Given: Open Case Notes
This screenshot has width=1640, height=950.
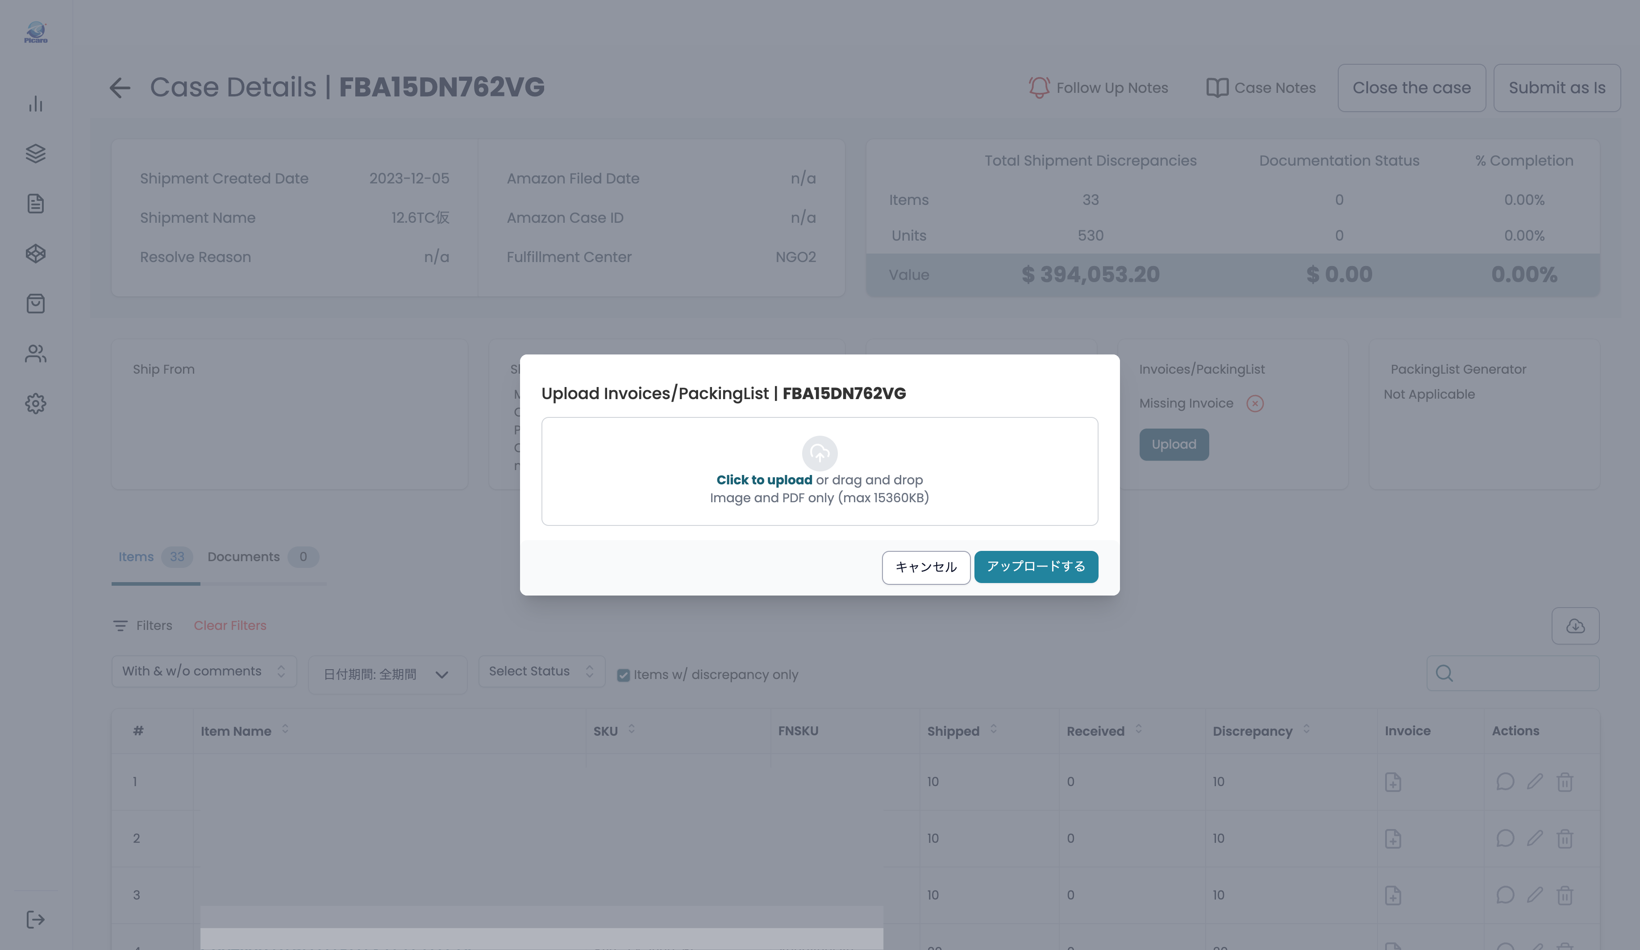Looking at the screenshot, I should [1261, 88].
